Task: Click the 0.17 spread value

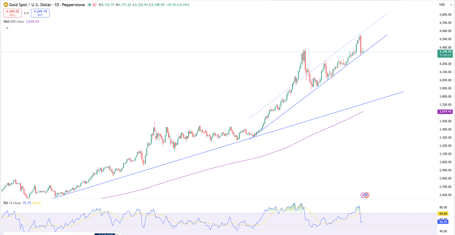Action: pyautogui.click(x=26, y=13)
